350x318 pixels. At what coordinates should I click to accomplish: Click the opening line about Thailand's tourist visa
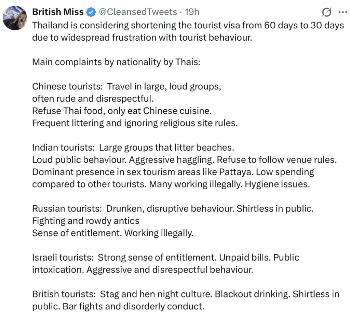pos(188,26)
